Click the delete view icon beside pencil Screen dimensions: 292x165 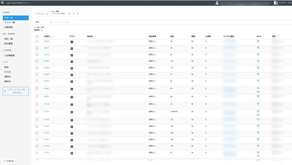pyautogui.click(x=78, y=14)
